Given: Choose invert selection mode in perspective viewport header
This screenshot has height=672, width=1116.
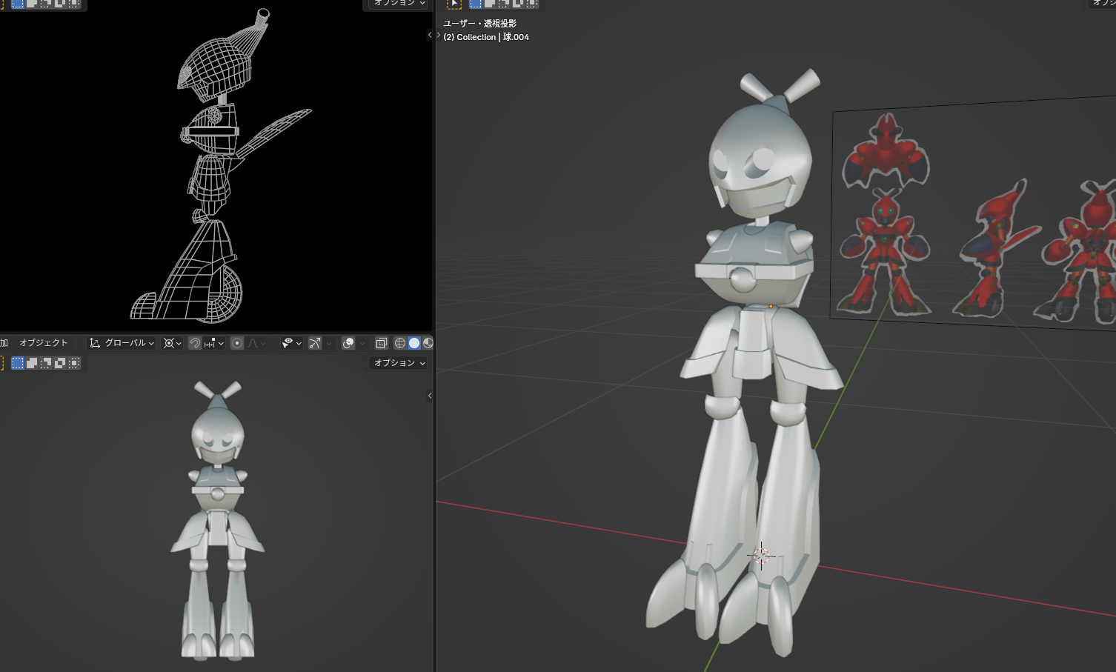Looking at the screenshot, I should click(518, 3).
